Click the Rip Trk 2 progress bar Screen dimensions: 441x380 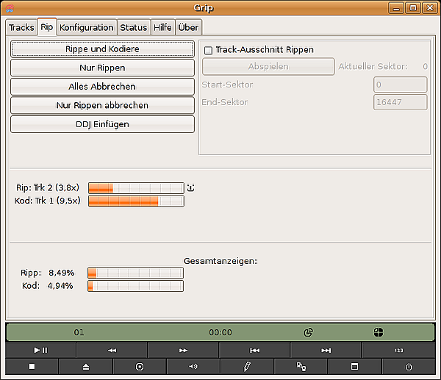coord(136,187)
